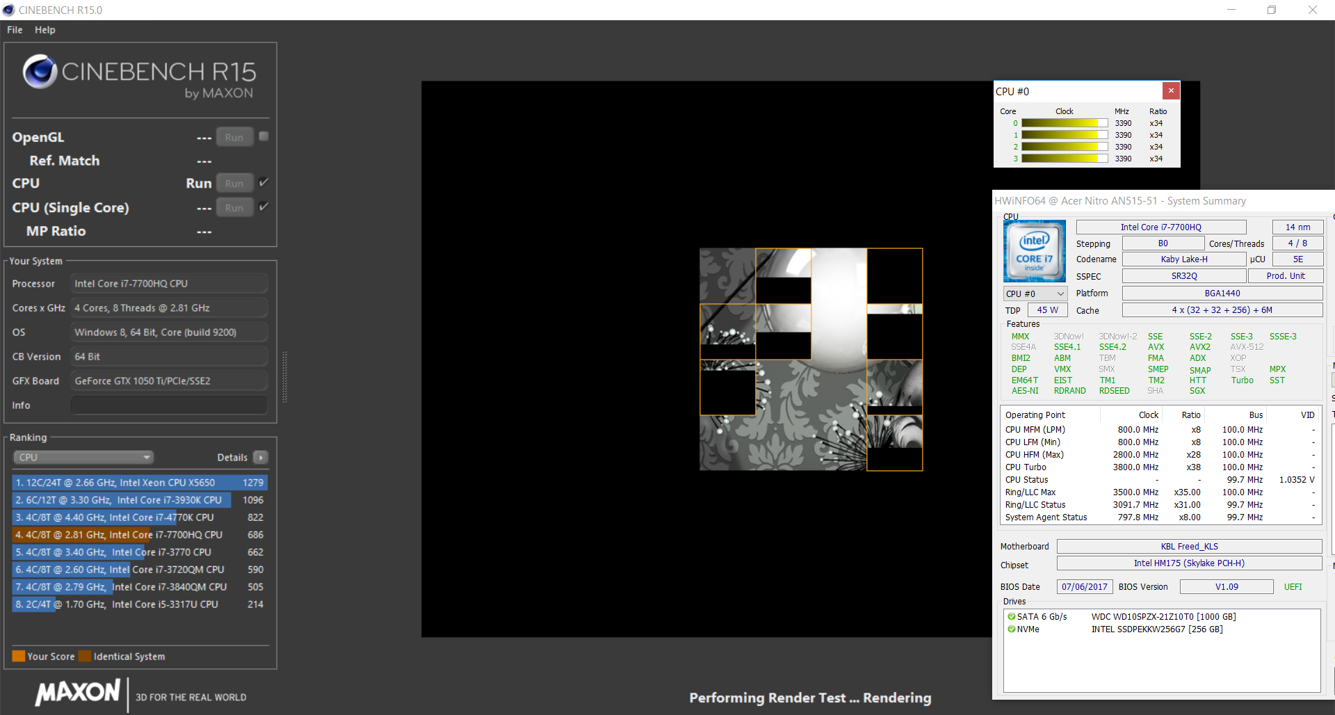Viewport: 1335px width, 715px height.
Task: Toggle the OpenGL test checkbox
Action: point(264,136)
